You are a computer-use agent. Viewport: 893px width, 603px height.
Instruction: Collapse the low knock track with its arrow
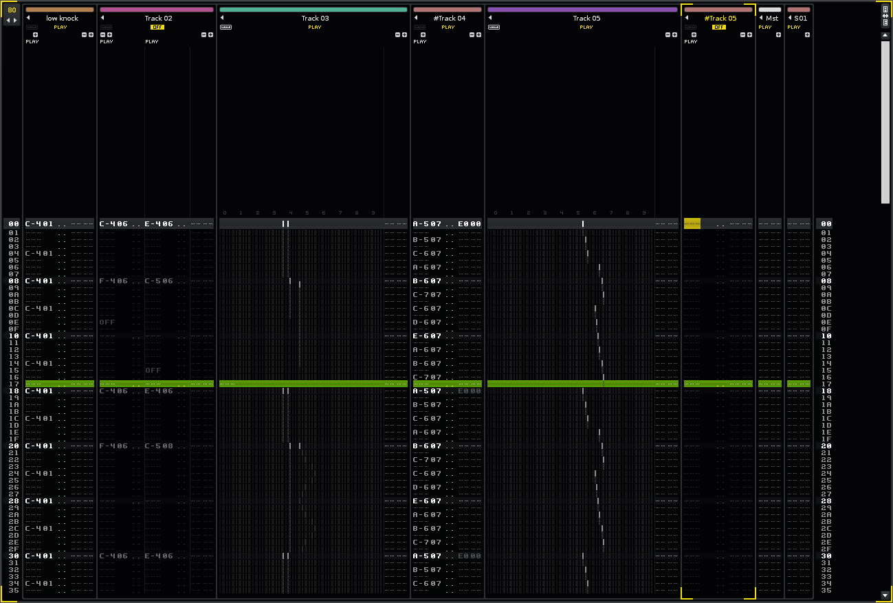[x=28, y=18]
